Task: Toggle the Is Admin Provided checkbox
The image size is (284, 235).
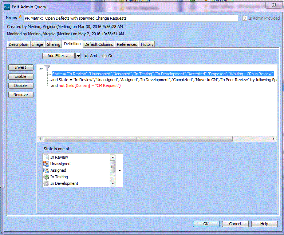Action: click(x=245, y=18)
